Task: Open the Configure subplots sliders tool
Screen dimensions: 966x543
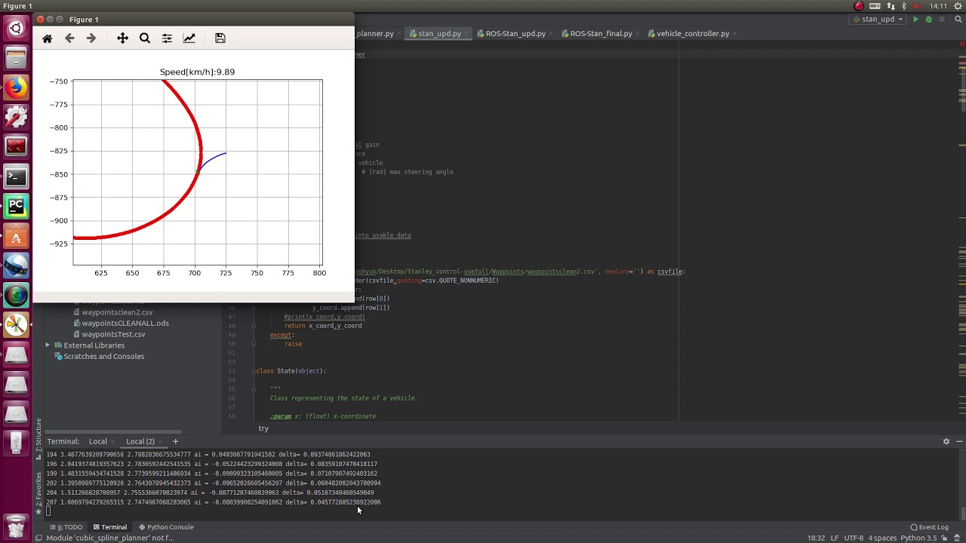Action: [x=167, y=38]
